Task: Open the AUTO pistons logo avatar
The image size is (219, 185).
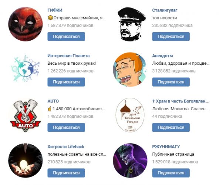Action: (25, 115)
